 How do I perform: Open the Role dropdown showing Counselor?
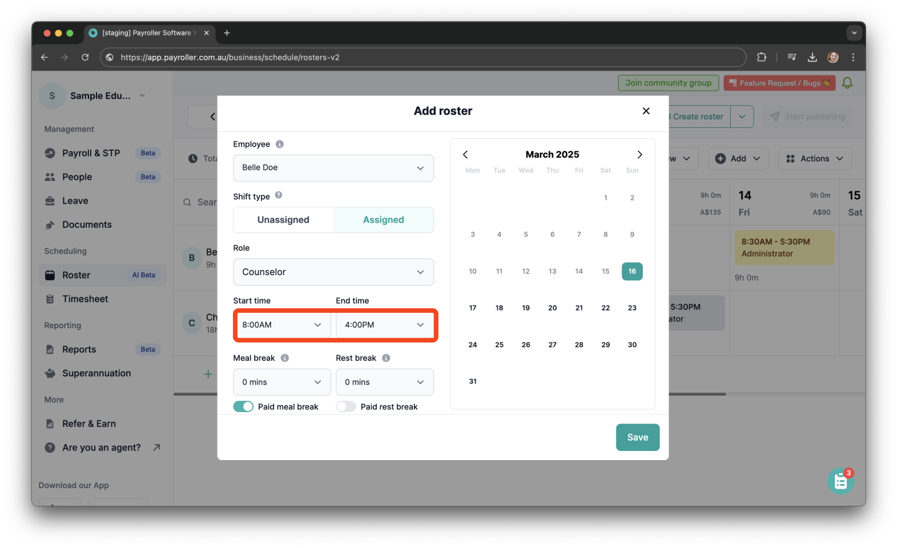[333, 272]
